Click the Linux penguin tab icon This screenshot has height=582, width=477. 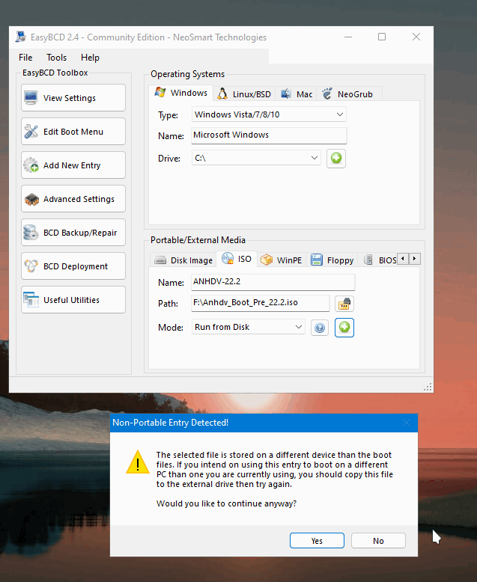click(x=222, y=94)
